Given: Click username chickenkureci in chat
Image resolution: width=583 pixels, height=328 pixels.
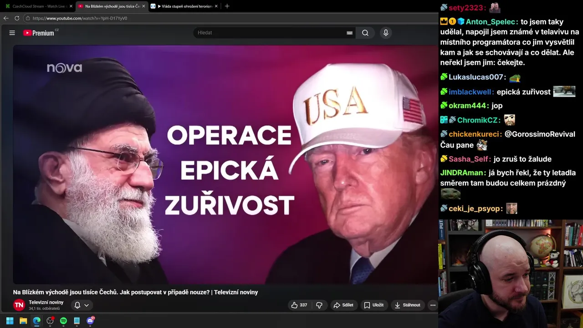Looking at the screenshot, I should pyautogui.click(x=474, y=134).
